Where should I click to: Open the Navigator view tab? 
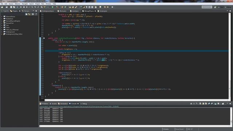(x=26, y=11)
